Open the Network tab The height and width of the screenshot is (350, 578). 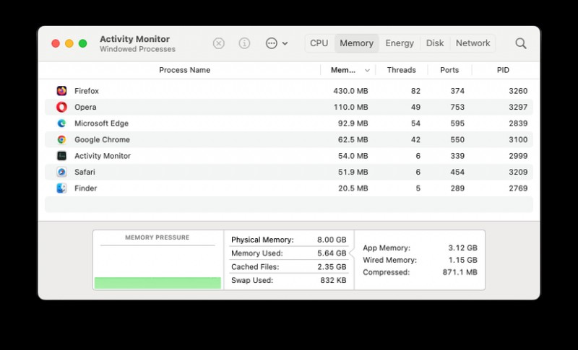473,43
